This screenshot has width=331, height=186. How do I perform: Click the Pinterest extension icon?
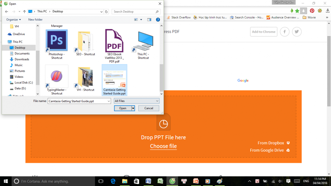click(312, 11)
